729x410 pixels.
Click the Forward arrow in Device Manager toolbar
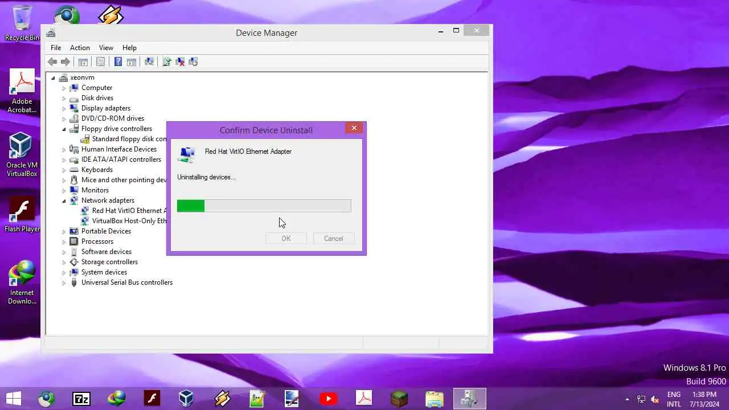[x=65, y=62]
